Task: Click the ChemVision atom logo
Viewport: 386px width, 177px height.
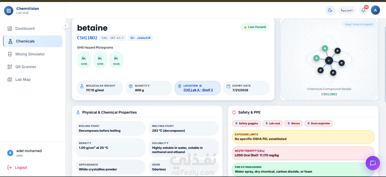Action: click(x=9, y=11)
